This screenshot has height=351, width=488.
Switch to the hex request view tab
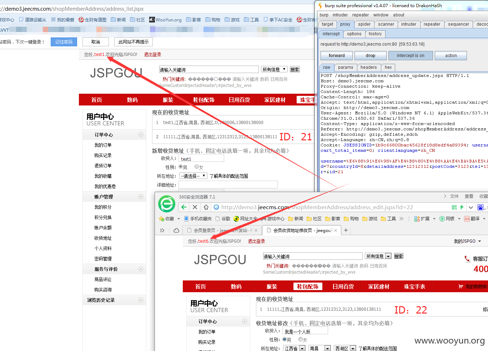tap(388, 67)
